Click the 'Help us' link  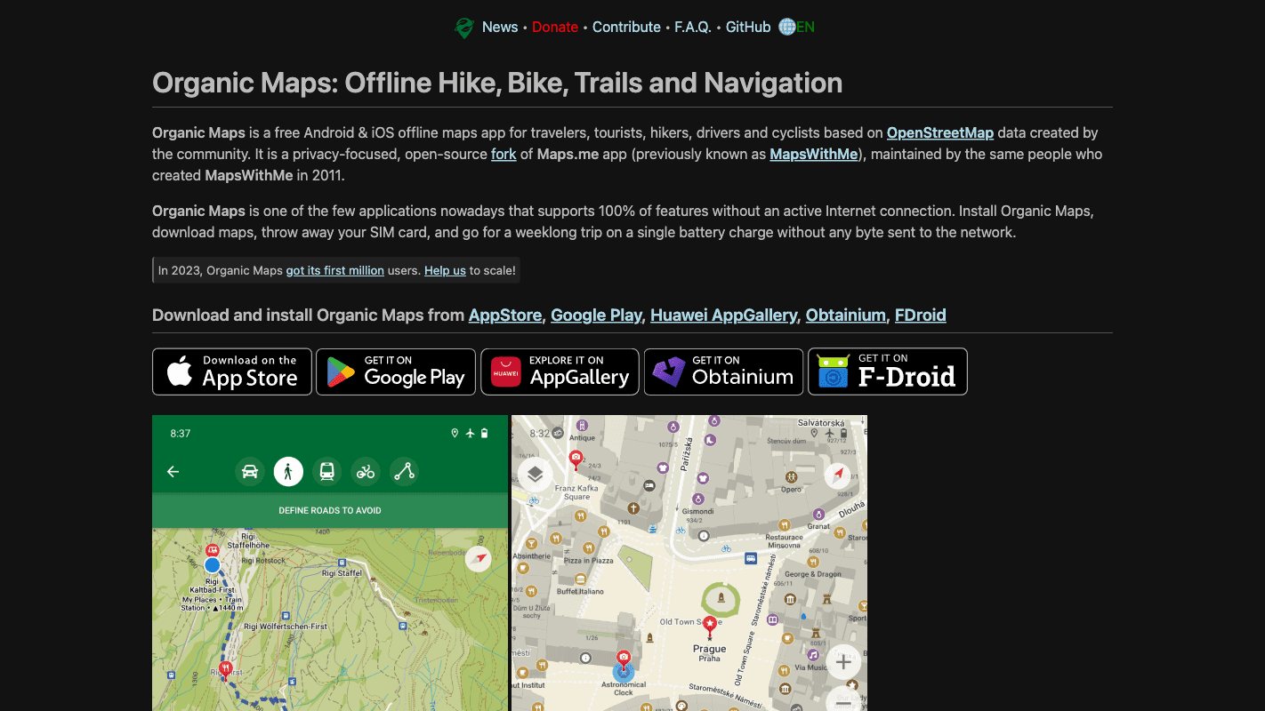click(445, 270)
